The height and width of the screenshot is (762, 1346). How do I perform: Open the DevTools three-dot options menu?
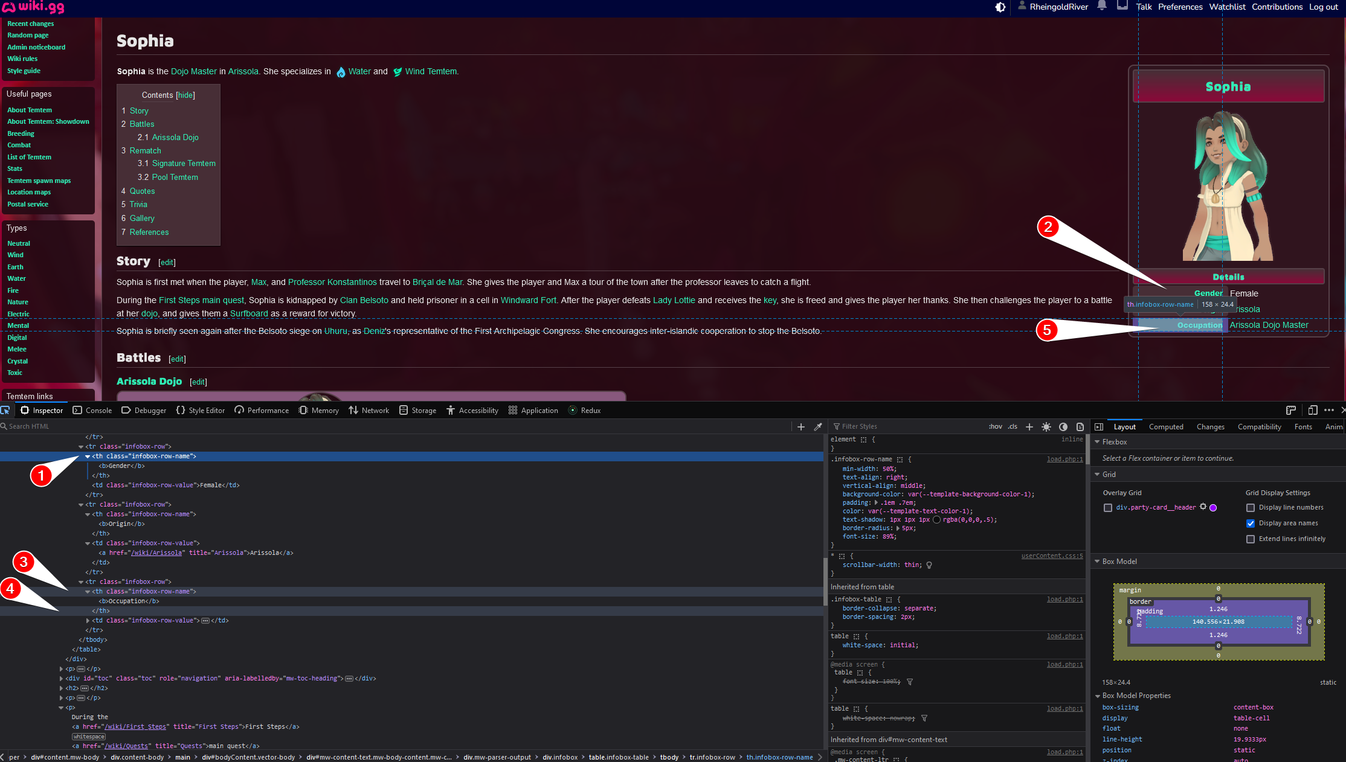coord(1329,410)
